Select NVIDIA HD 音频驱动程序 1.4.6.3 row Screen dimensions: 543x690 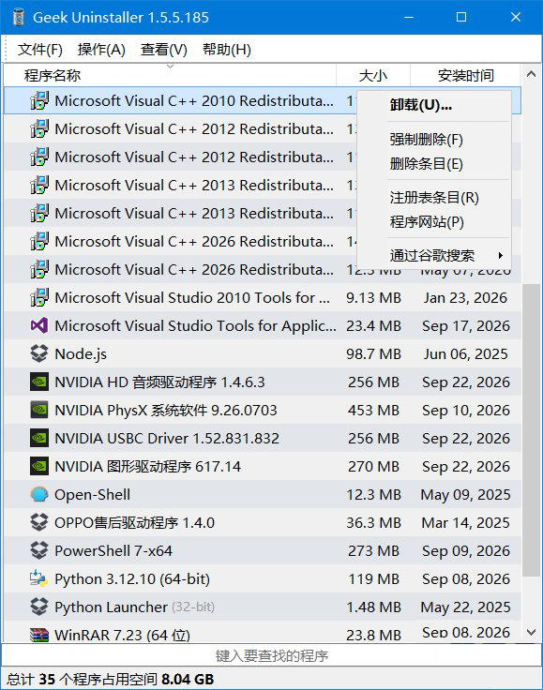pos(263,382)
